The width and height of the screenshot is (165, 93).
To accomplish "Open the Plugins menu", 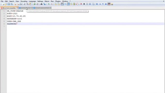I will tap(58, 1).
